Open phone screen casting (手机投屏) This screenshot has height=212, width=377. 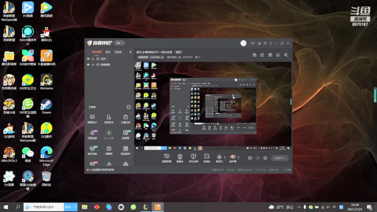tap(193, 158)
